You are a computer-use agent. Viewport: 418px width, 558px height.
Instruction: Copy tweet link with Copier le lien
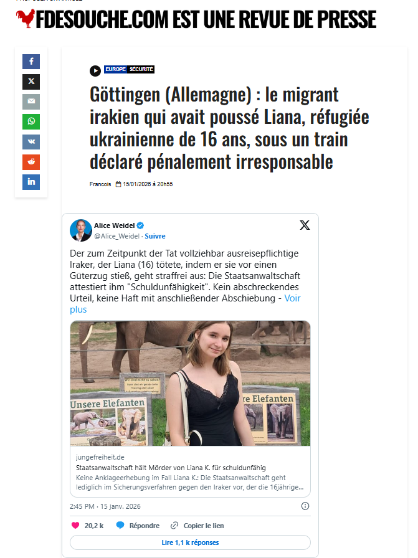(x=197, y=525)
